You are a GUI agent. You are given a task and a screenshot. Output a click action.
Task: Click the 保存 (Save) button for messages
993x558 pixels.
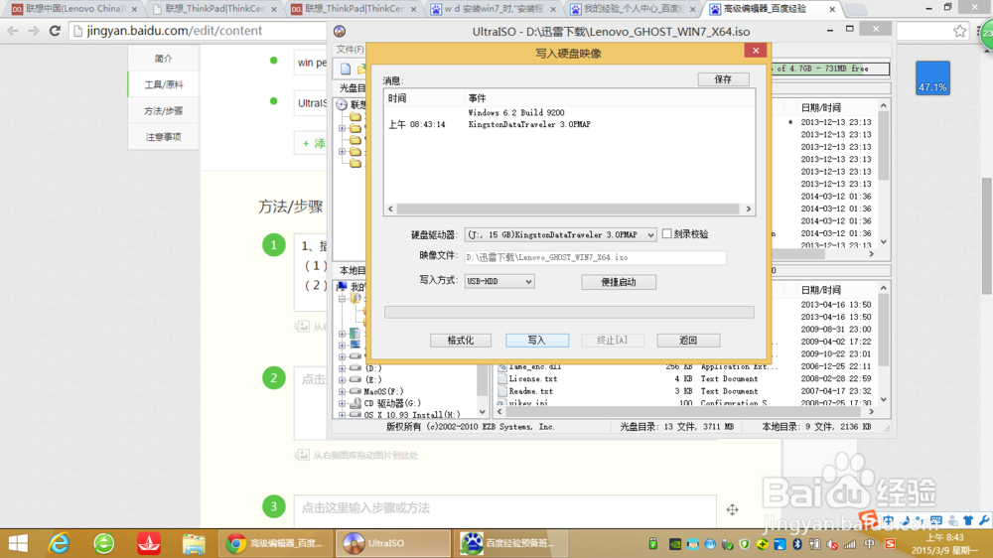723,79
